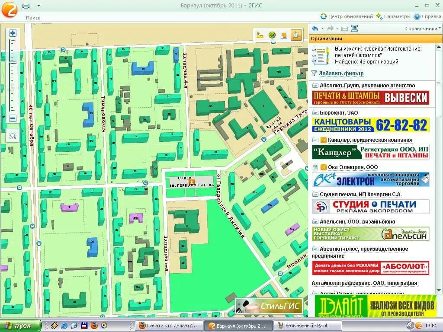Screen dimensions: 443x332
Task: Open Апельсин, ООО, дизайн-бюро entry
Action: tap(357, 222)
